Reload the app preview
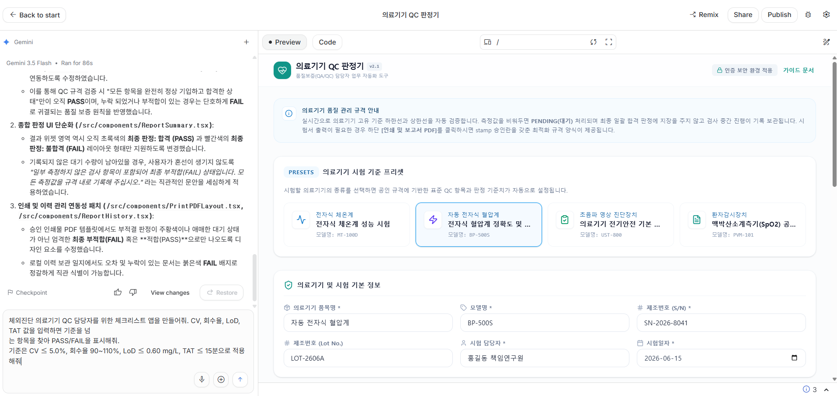 pyautogui.click(x=593, y=42)
